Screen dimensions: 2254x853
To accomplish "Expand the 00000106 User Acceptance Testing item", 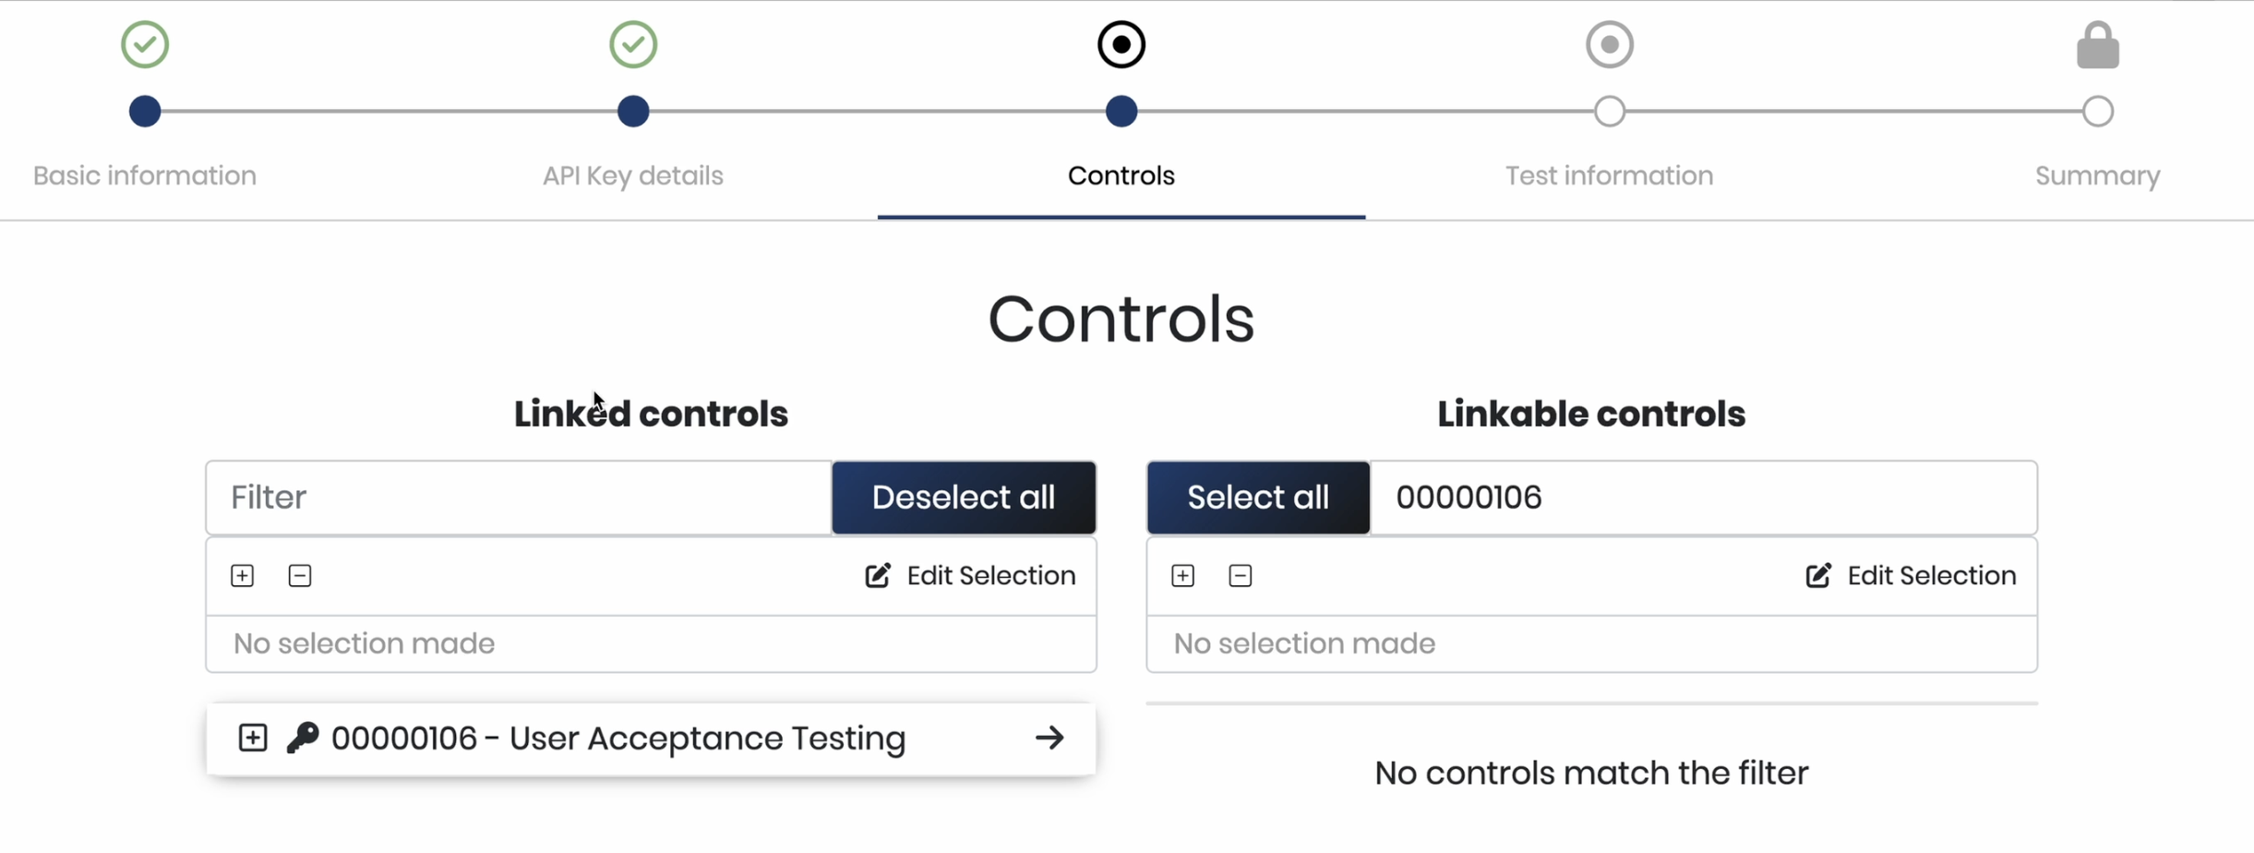I will pos(253,738).
